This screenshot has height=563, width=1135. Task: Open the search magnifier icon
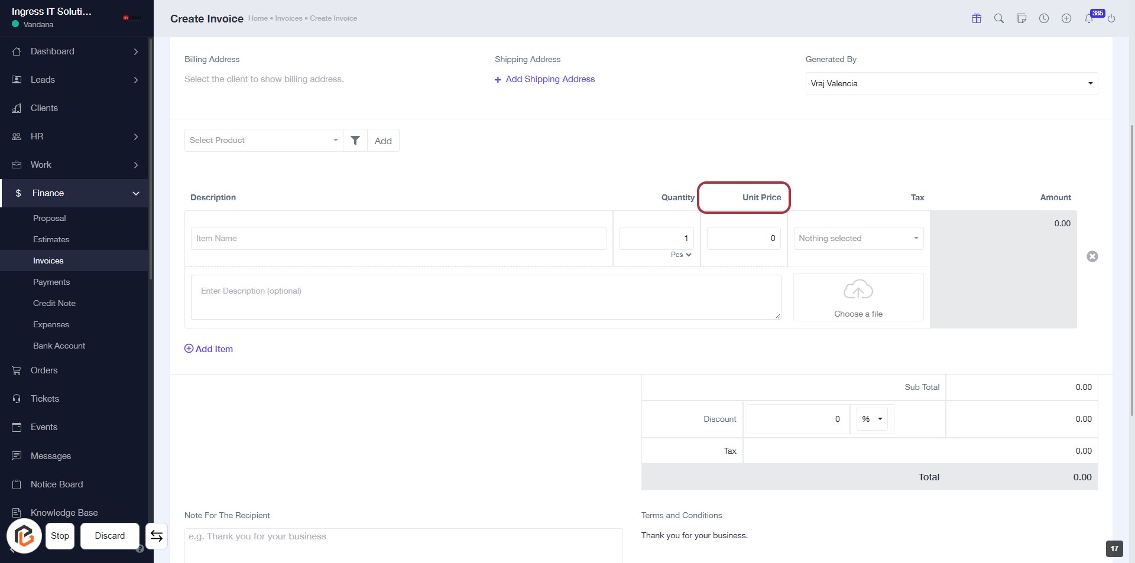coord(999,18)
